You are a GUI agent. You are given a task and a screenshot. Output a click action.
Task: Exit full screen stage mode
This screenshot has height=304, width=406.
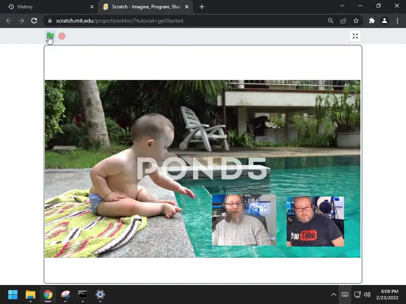(355, 36)
